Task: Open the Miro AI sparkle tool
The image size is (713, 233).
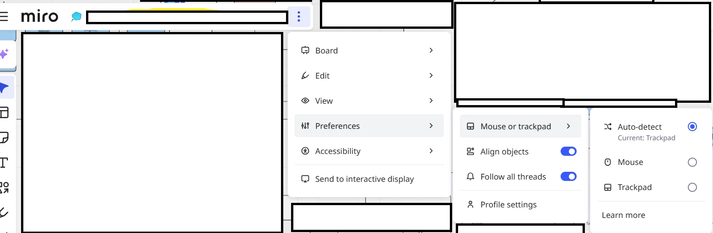Action: 4,54
